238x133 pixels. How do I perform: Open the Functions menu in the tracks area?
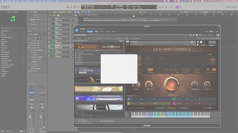pyautogui.click(x=62, y=12)
